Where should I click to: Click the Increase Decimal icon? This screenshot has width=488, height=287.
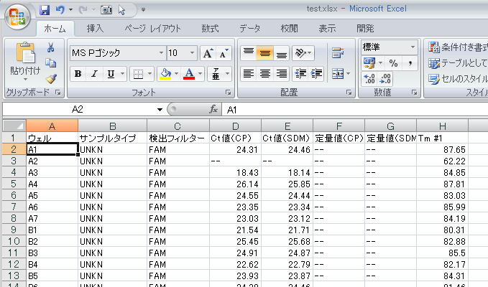point(369,79)
